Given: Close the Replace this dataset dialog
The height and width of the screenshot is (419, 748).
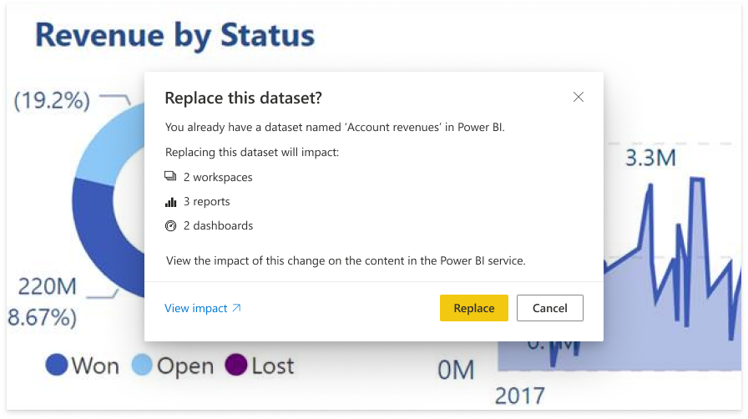Looking at the screenshot, I should pyautogui.click(x=579, y=98).
